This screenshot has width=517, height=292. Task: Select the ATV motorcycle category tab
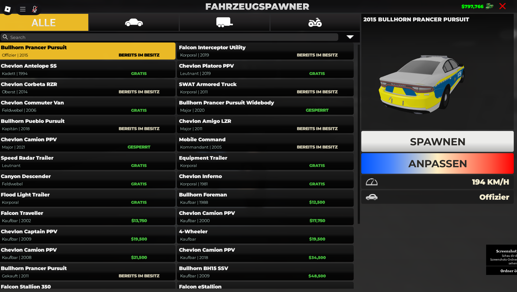click(315, 22)
